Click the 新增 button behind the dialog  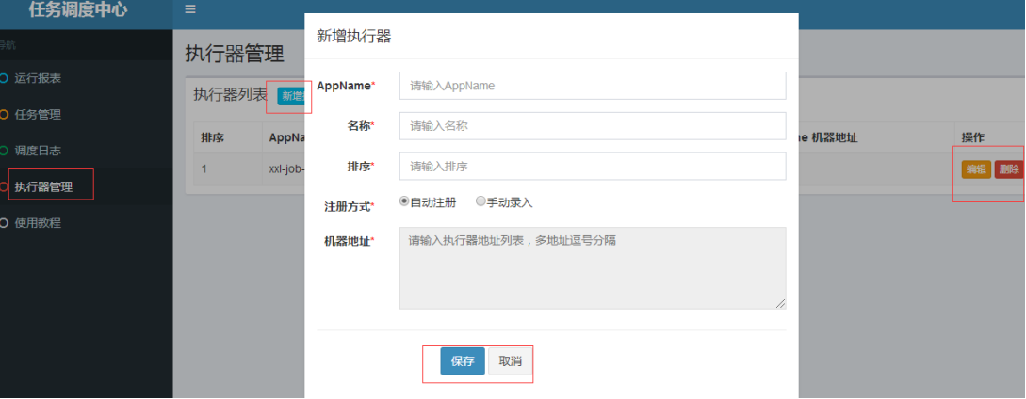pos(291,96)
